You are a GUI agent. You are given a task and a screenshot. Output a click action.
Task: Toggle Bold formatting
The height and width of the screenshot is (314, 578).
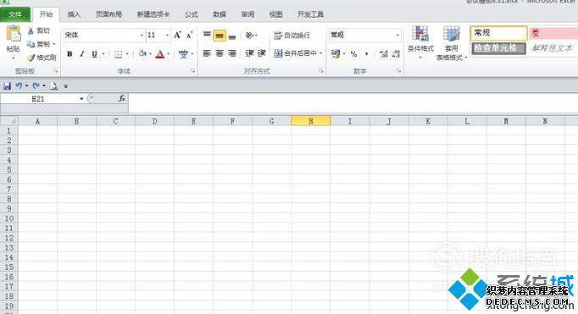point(69,54)
